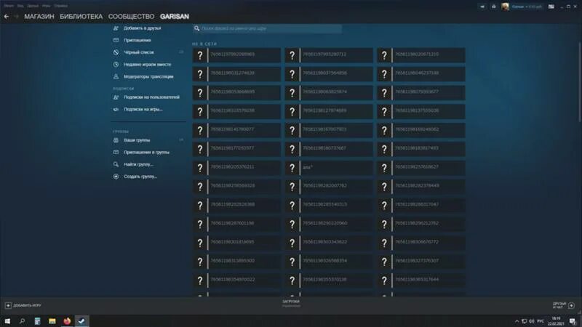Open Подписки на пользователей
Screen dimensions: 582x327
[151, 97]
